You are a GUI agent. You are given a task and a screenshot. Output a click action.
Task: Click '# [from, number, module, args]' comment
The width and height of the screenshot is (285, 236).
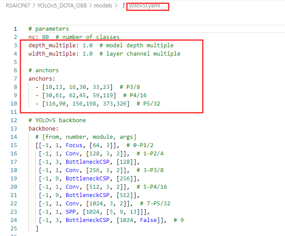(86, 137)
